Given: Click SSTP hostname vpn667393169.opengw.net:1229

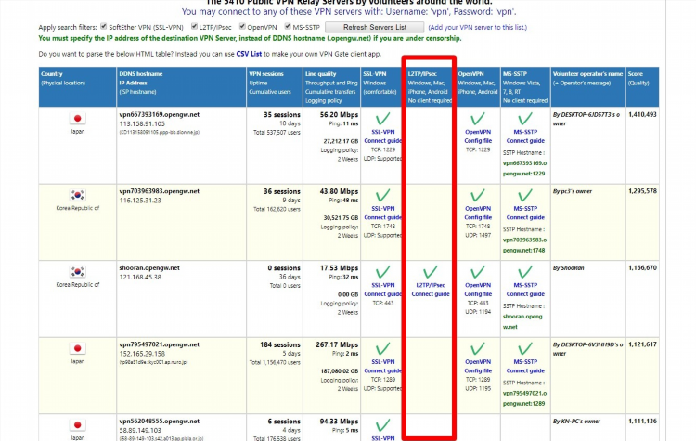Looking at the screenshot, I should pos(524,168).
